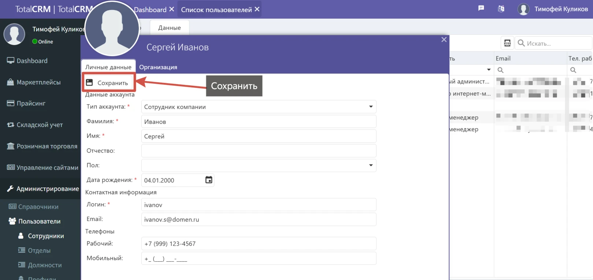Select the Личные данные tab
The height and width of the screenshot is (280, 593).
(108, 67)
